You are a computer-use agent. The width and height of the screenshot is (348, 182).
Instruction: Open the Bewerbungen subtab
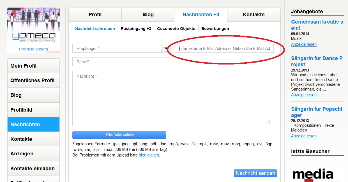pyautogui.click(x=215, y=29)
